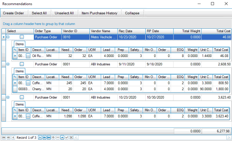Click Unselect All button
The width and height of the screenshot is (232, 141).
(64, 13)
